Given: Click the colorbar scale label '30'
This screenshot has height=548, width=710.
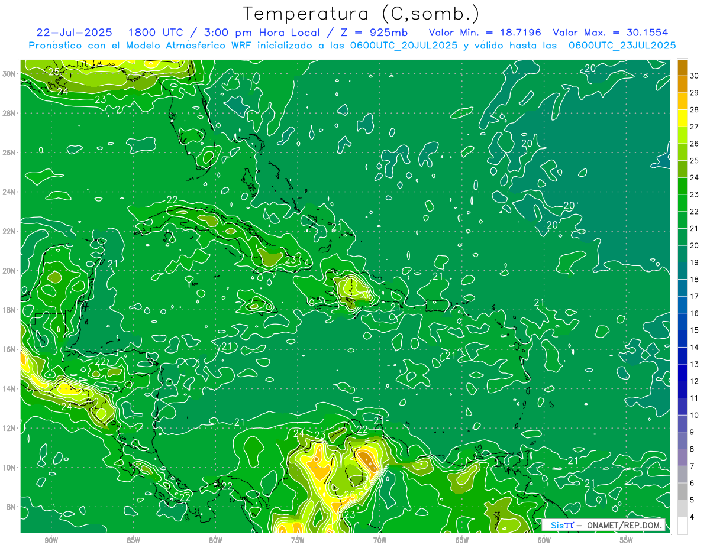Looking at the screenshot, I should coord(695,76).
